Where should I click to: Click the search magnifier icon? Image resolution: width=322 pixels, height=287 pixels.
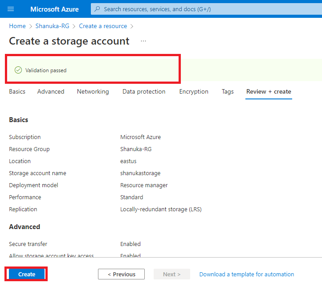click(98, 9)
